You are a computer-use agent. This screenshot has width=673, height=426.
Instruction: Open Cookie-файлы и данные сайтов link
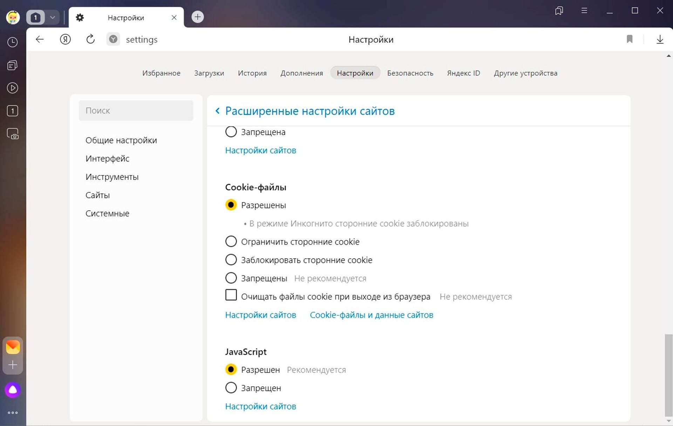click(x=371, y=315)
